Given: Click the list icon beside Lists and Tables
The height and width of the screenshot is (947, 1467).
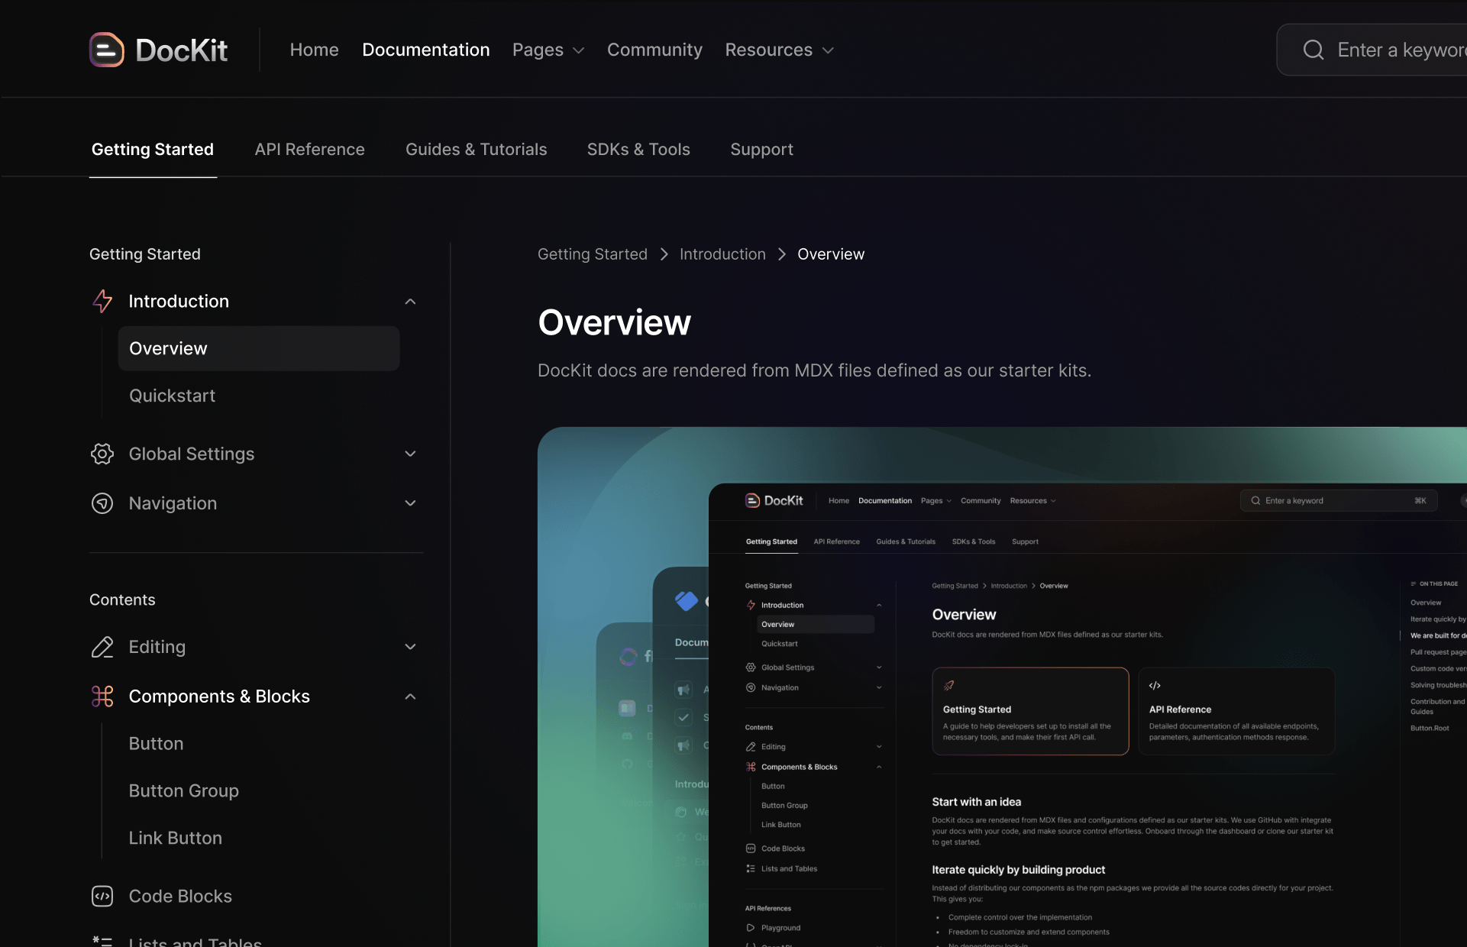Looking at the screenshot, I should pyautogui.click(x=102, y=941).
